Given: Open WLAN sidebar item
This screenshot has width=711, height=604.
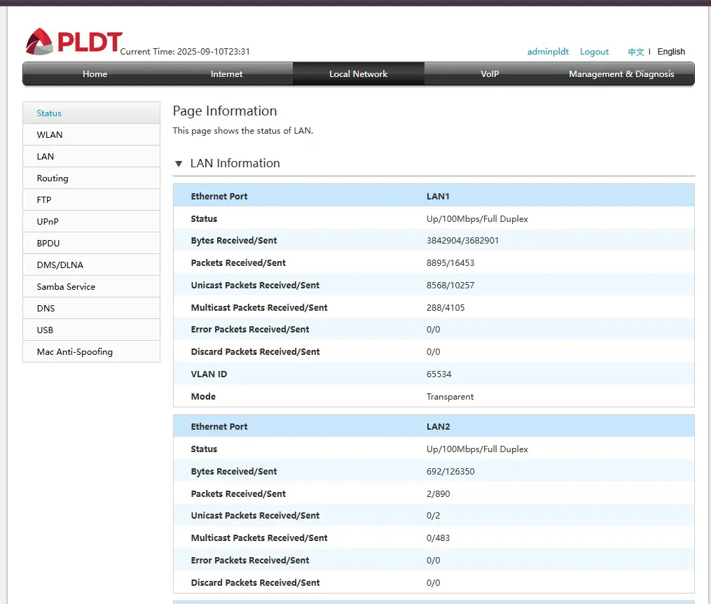Looking at the screenshot, I should 91,134.
